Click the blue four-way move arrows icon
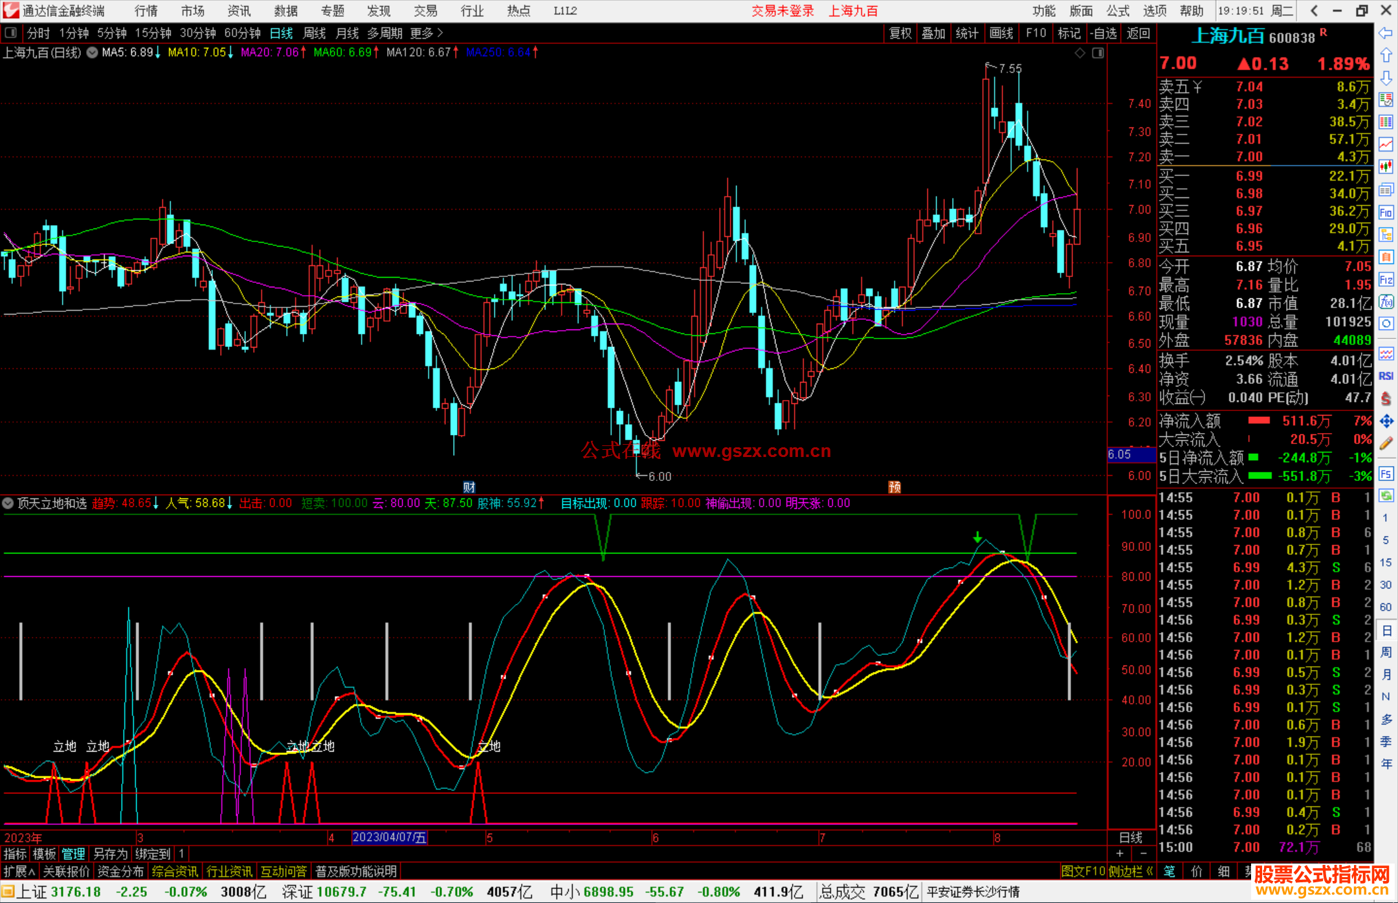This screenshot has width=1398, height=903. point(1386,421)
